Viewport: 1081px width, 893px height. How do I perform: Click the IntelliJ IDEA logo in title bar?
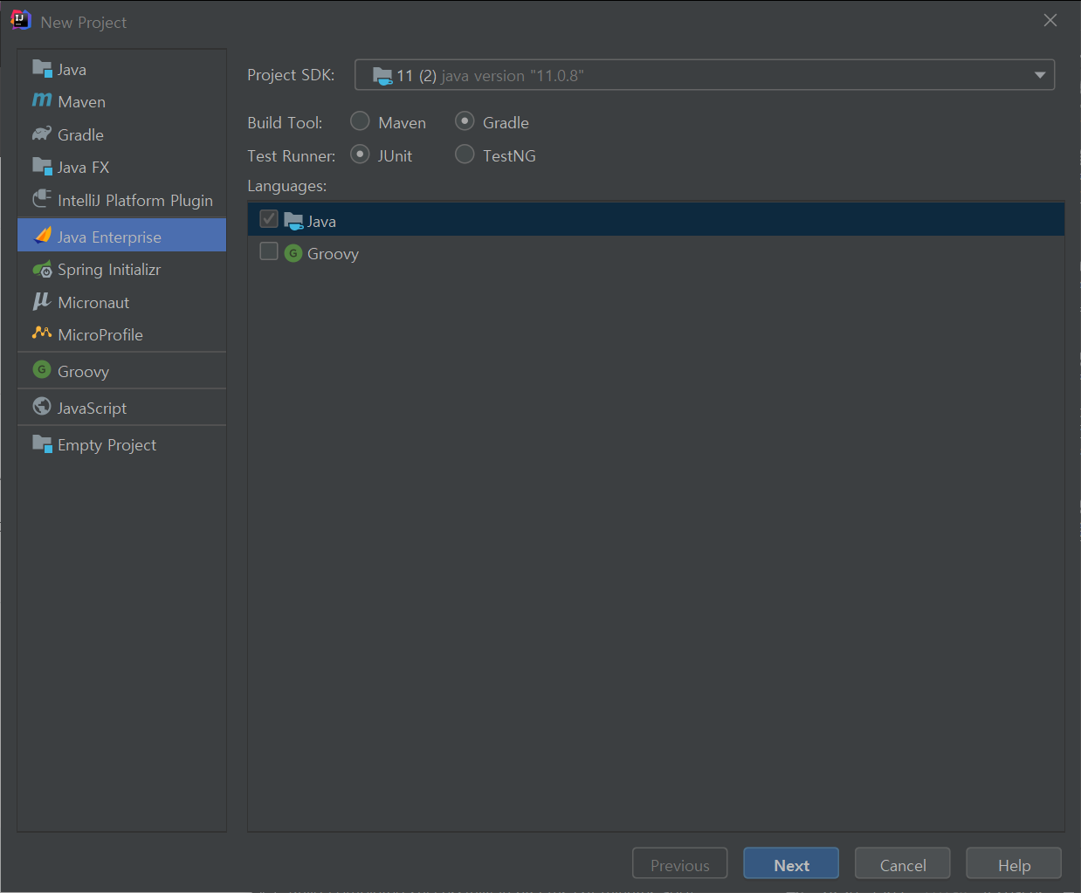20,20
